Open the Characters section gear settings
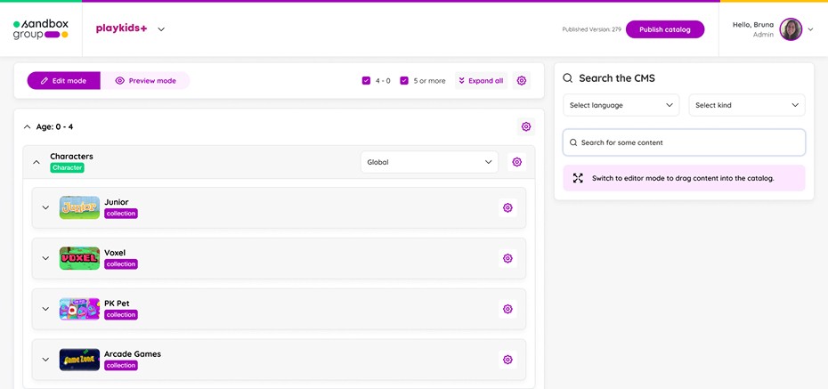Viewport: 828px width, 389px height. [x=517, y=162]
